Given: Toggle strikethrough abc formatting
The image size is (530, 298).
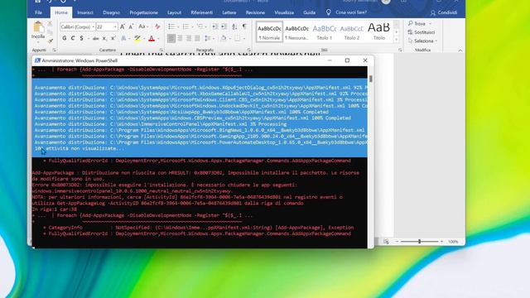Looking at the screenshot, I should [96, 39].
